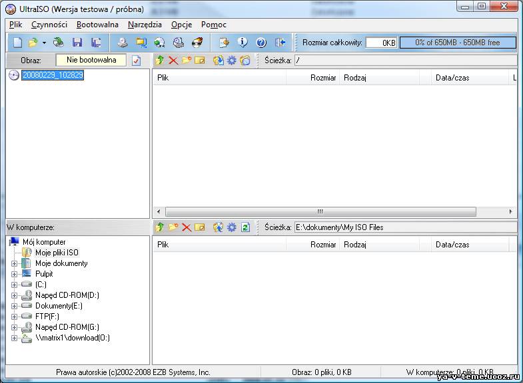Viewport: 523px width, 383px height.
Task: Click the Compress ISO monitor-folder icon
Action: tap(141, 43)
